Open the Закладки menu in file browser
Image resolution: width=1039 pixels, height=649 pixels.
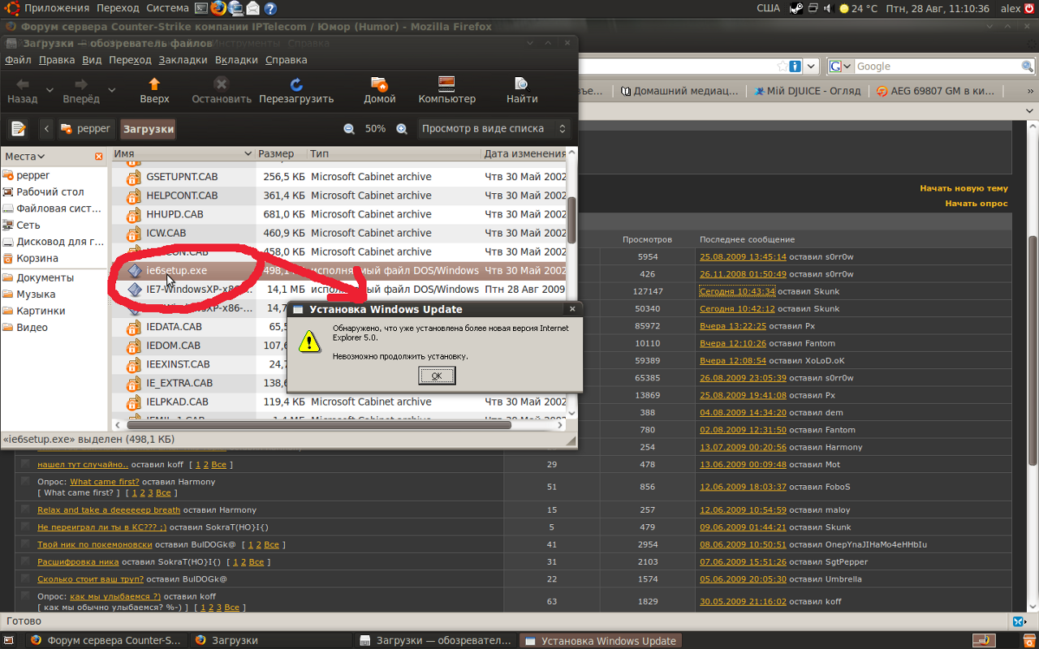pyautogui.click(x=183, y=59)
